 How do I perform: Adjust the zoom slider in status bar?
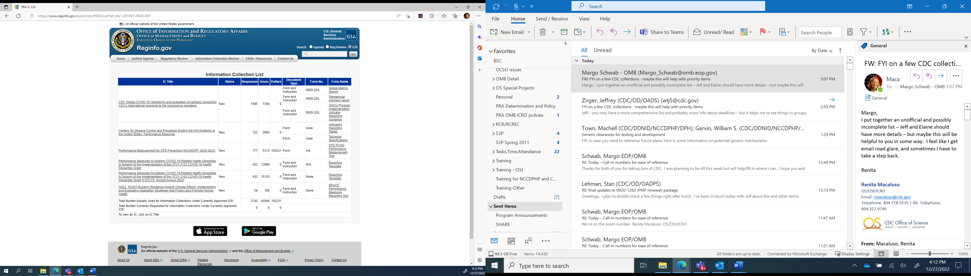tap(930, 254)
